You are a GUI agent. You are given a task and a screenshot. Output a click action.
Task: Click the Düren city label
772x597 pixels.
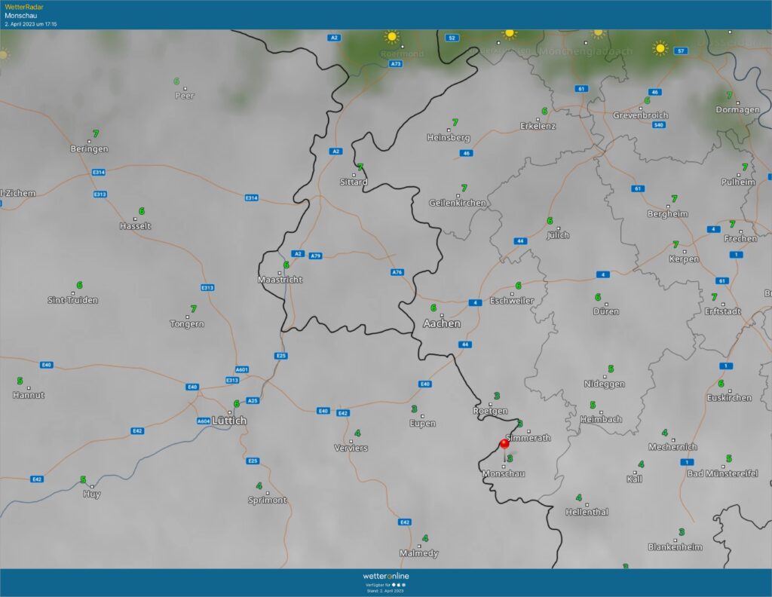[x=606, y=311]
